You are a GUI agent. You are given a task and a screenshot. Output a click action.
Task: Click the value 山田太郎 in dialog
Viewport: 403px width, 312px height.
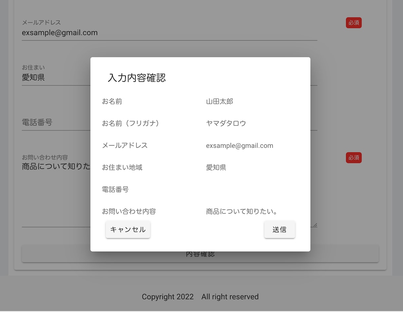[x=220, y=101]
